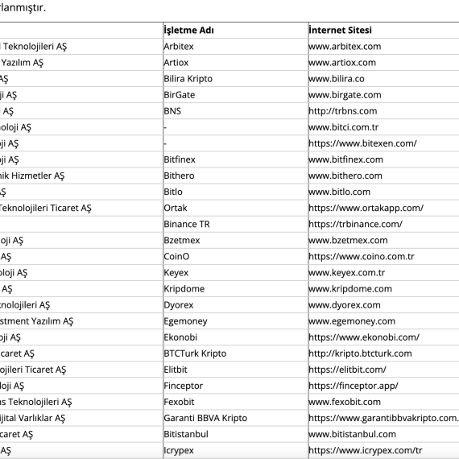Open the www.birgate.com link
Viewport: 459px width, 459px height.
point(345,95)
